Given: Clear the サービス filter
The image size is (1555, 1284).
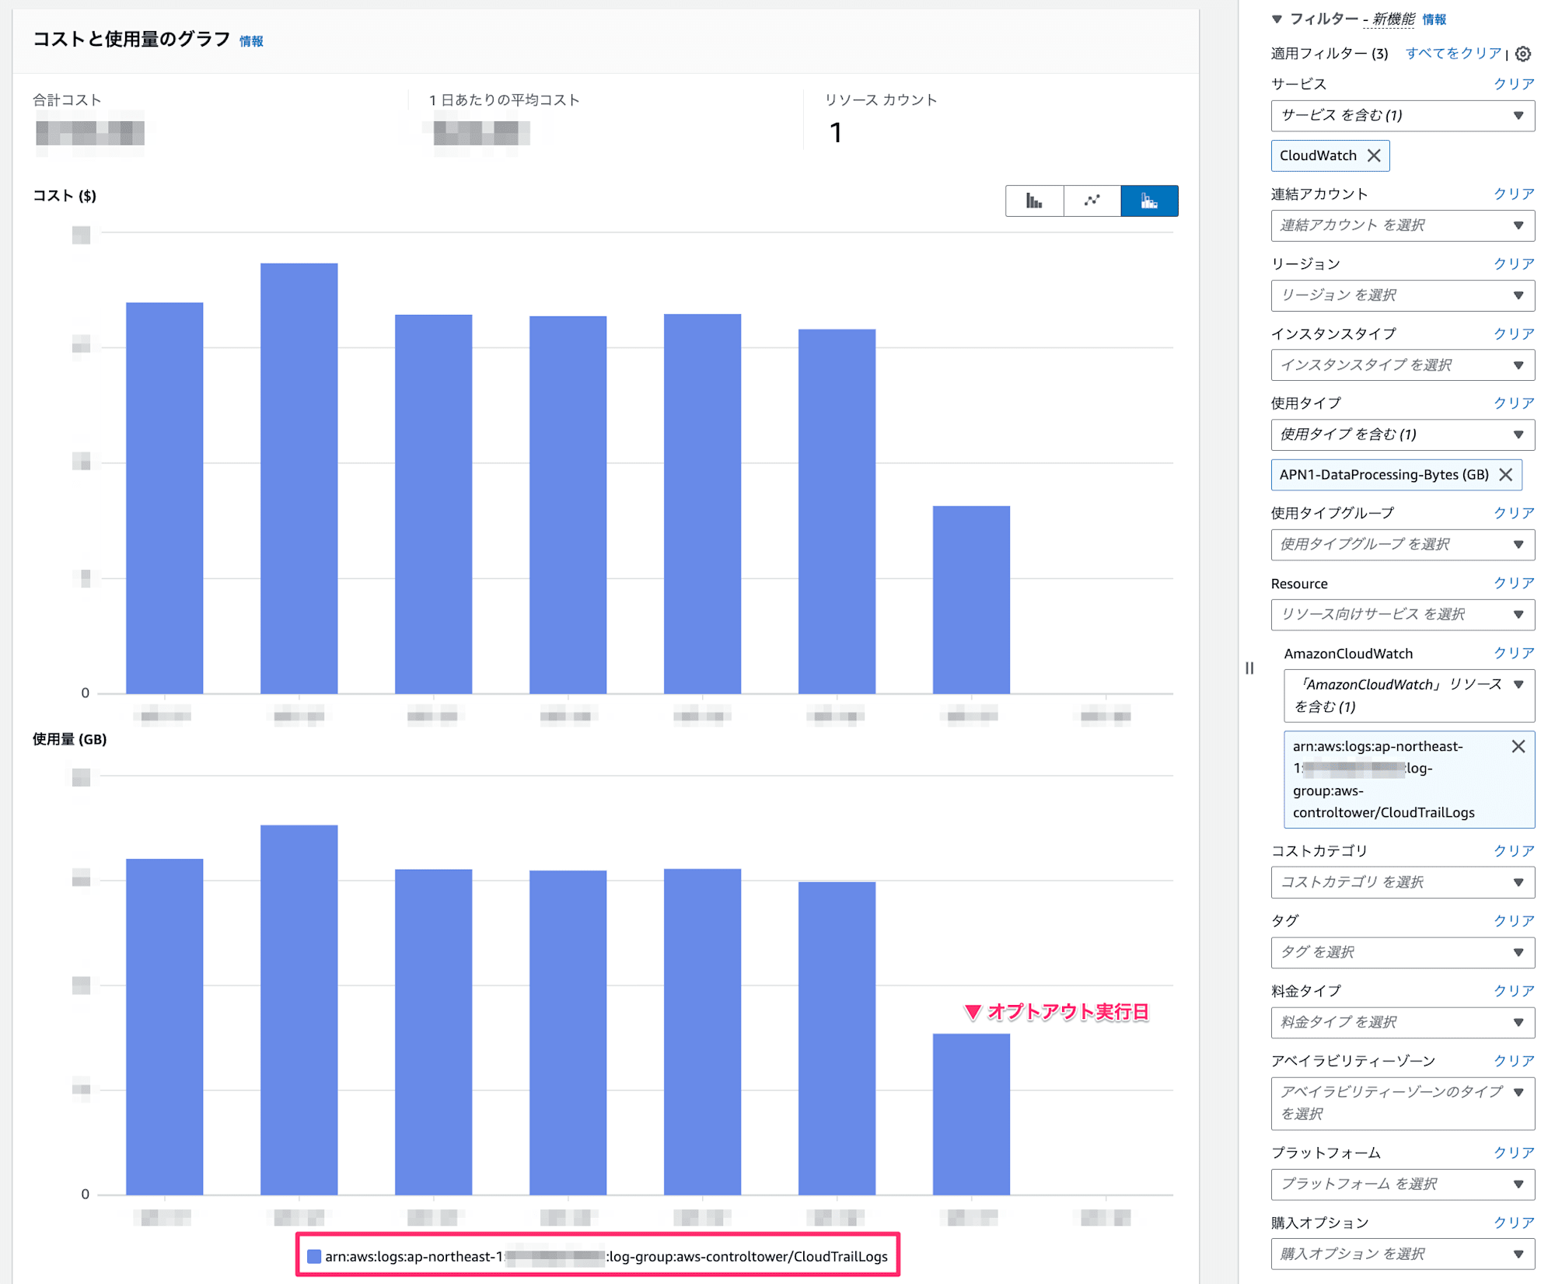Looking at the screenshot, I should [1514, 84].
